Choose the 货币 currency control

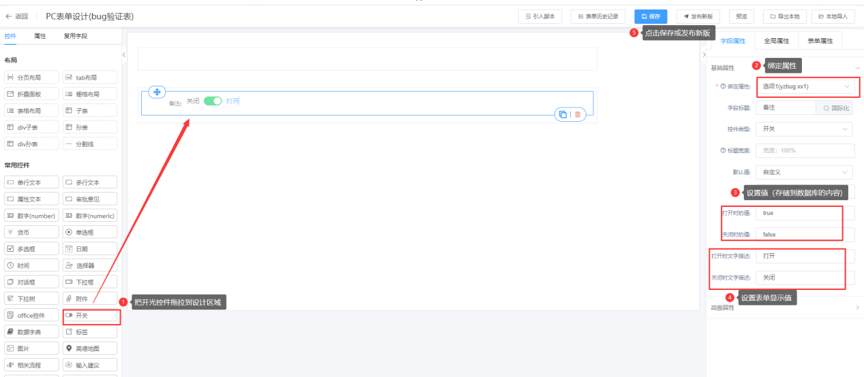31,232
